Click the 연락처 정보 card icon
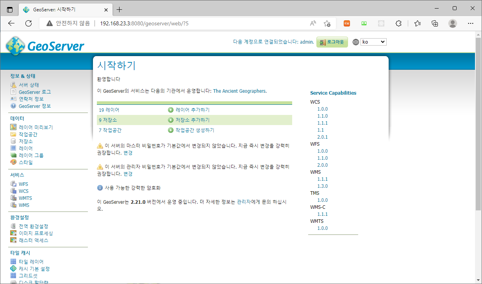Screen dimensions: 482x284 13,99
